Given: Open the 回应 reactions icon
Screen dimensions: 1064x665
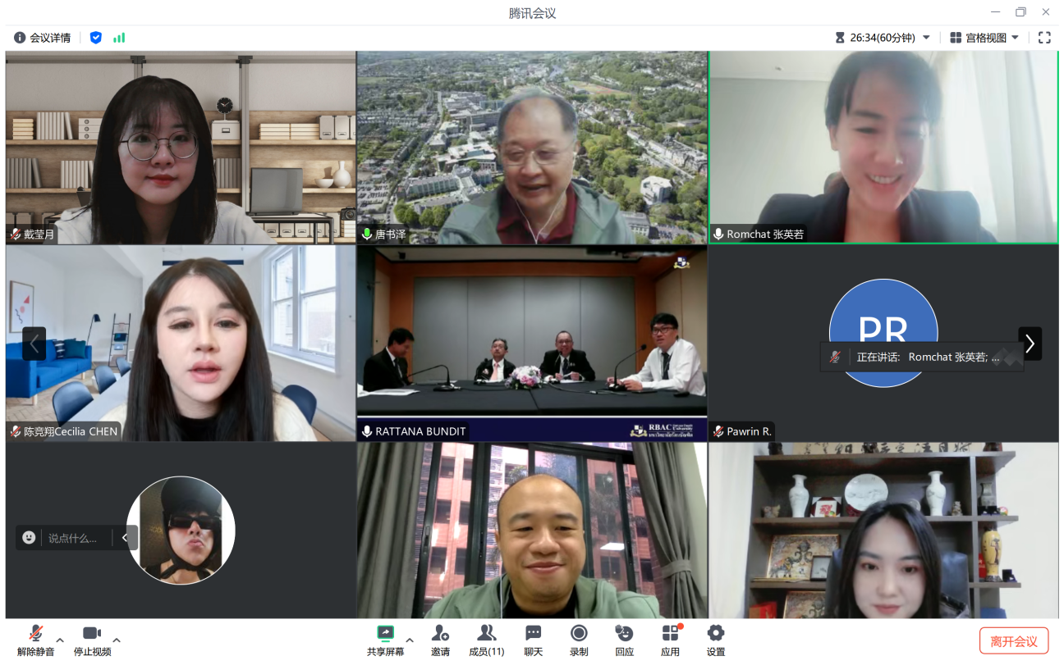Looking at the screenshot, I should (x=624, y=633).
